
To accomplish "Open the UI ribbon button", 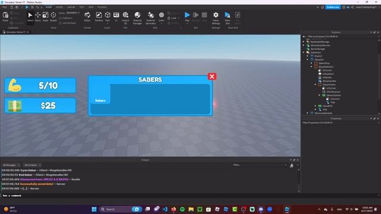I will [116, 17].
